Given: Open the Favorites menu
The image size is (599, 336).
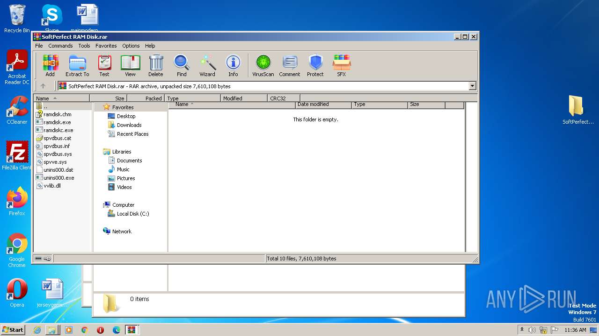Looking at the screenshot, I should click(106, 46).
